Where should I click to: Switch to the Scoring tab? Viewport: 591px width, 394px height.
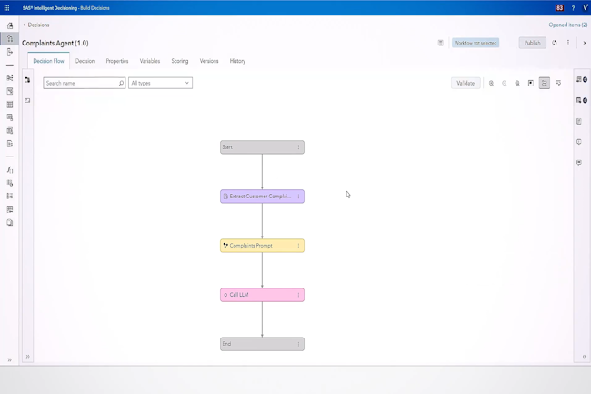[x=180, y=61]
